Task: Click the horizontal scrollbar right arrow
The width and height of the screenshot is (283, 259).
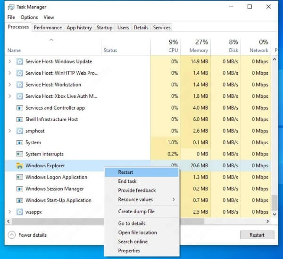Action: point(267,221)
